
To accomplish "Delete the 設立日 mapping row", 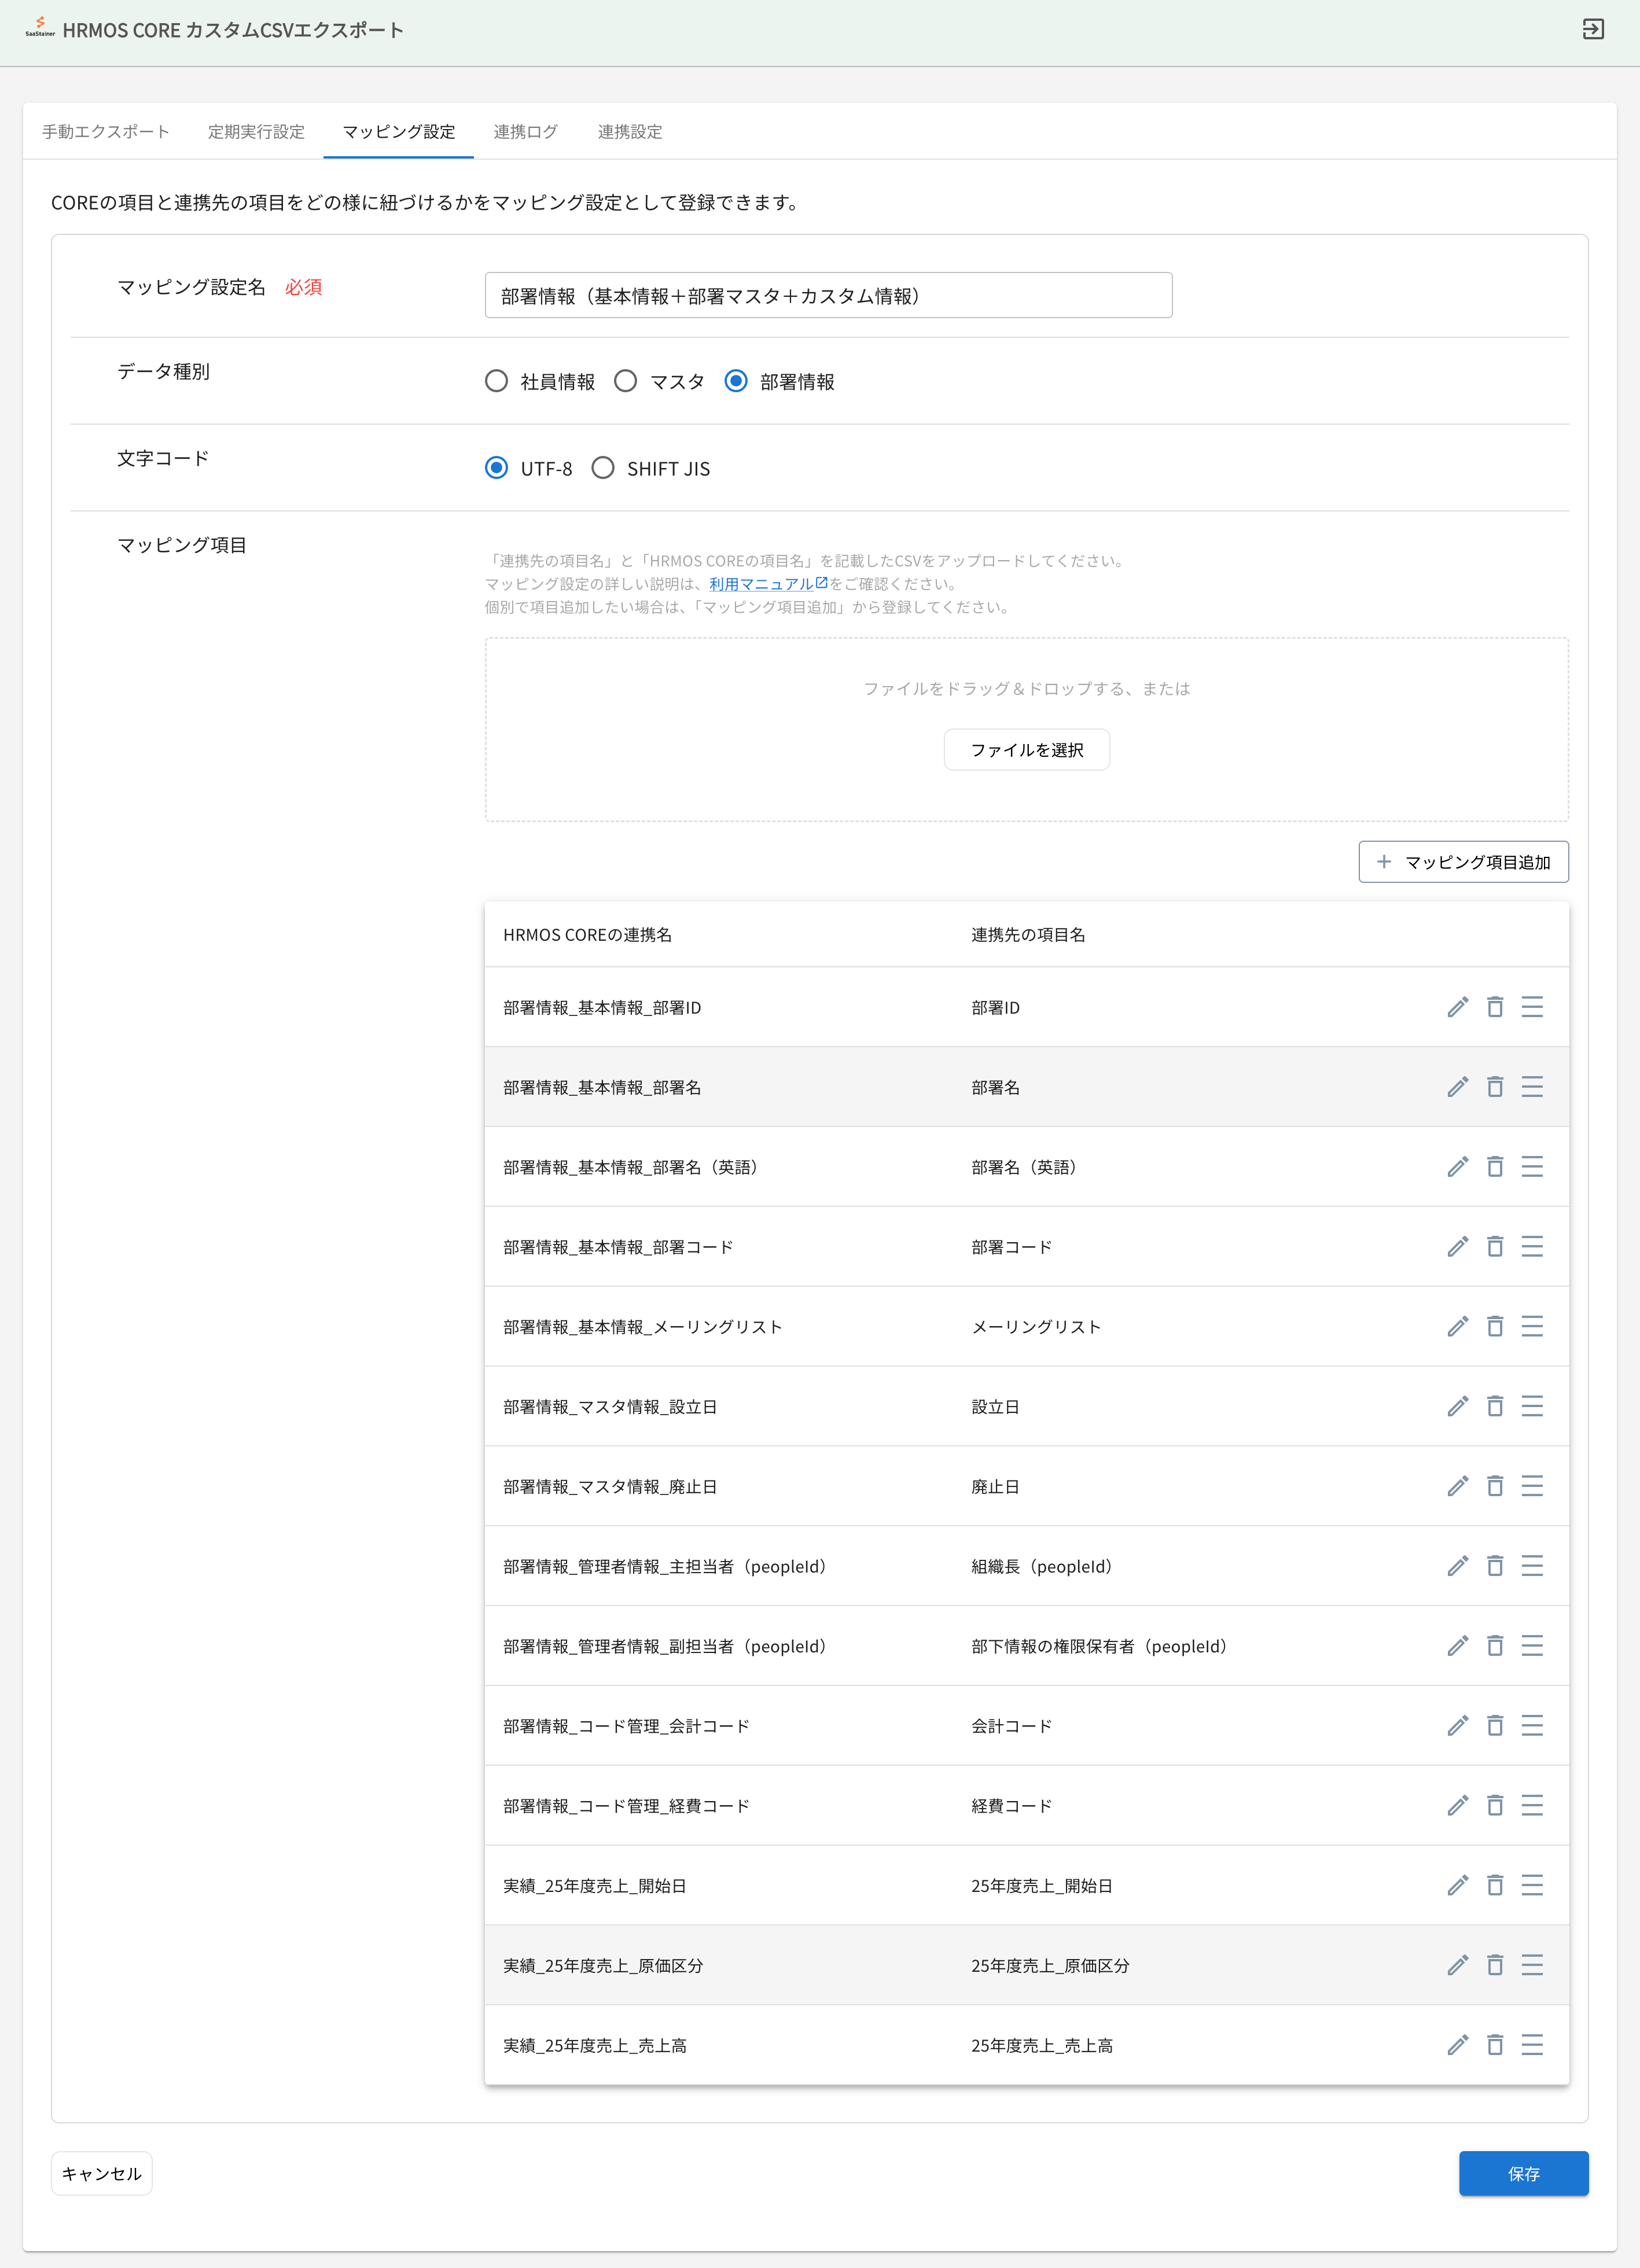I will pos(1494,1407).
